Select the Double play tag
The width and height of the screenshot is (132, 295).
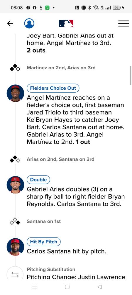(x=38, y=180)
